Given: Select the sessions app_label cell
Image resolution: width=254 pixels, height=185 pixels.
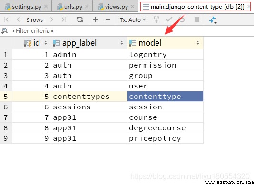Looking at the screenshot, I should tap(89, 107).
